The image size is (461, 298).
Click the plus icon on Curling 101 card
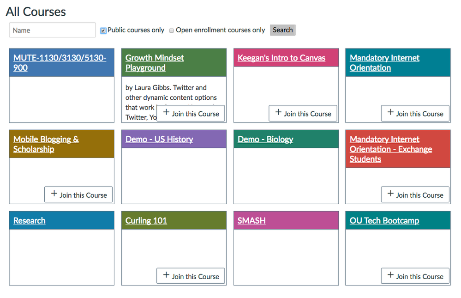[166, 275]
